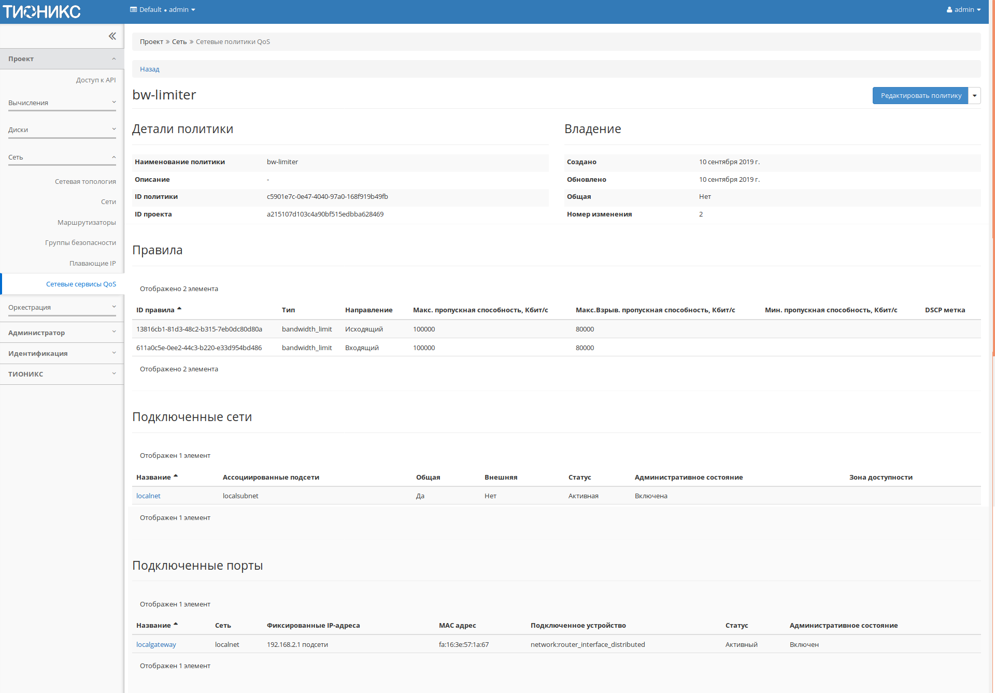
Task: Collapse the Сеть sidebar section
Action: [62, 156]
